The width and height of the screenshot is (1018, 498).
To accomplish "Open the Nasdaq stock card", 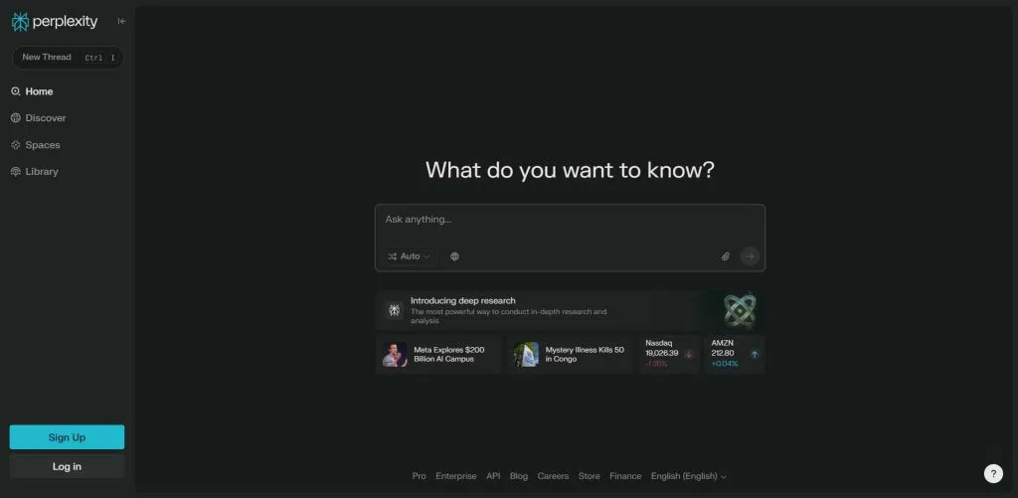I will click(x=669, y=355).
